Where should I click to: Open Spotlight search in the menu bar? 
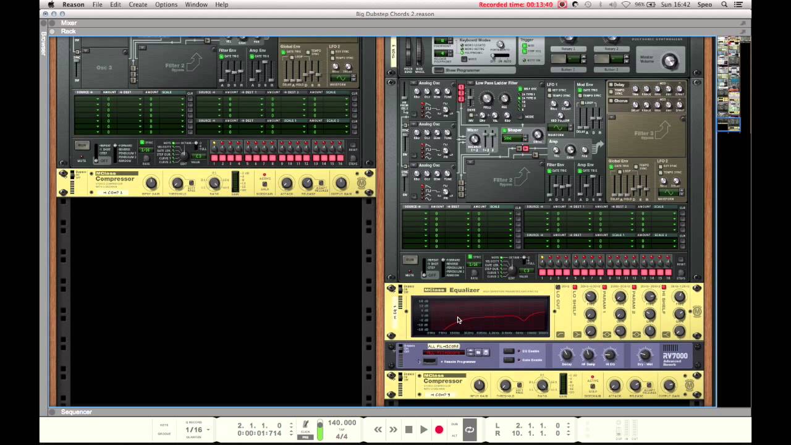(x=725, y=4)
